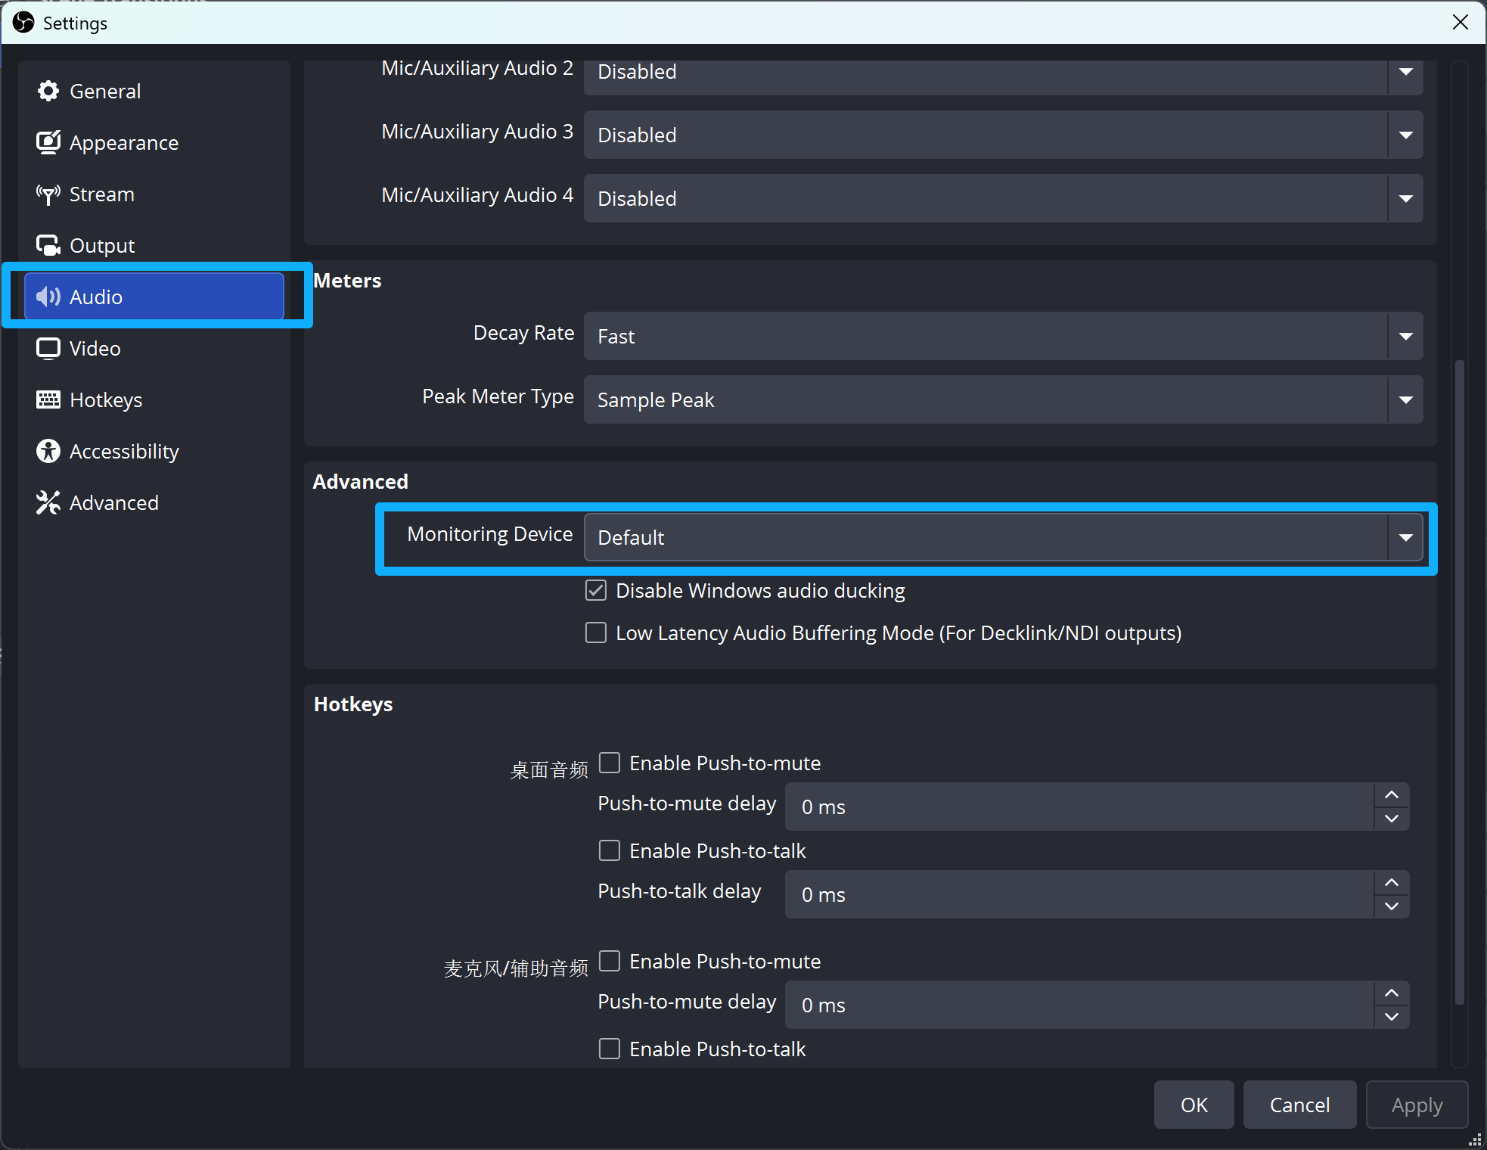Switch to the Stream settings page
The height and width of the screenshot is (1150, 1487).
[154, 194]
